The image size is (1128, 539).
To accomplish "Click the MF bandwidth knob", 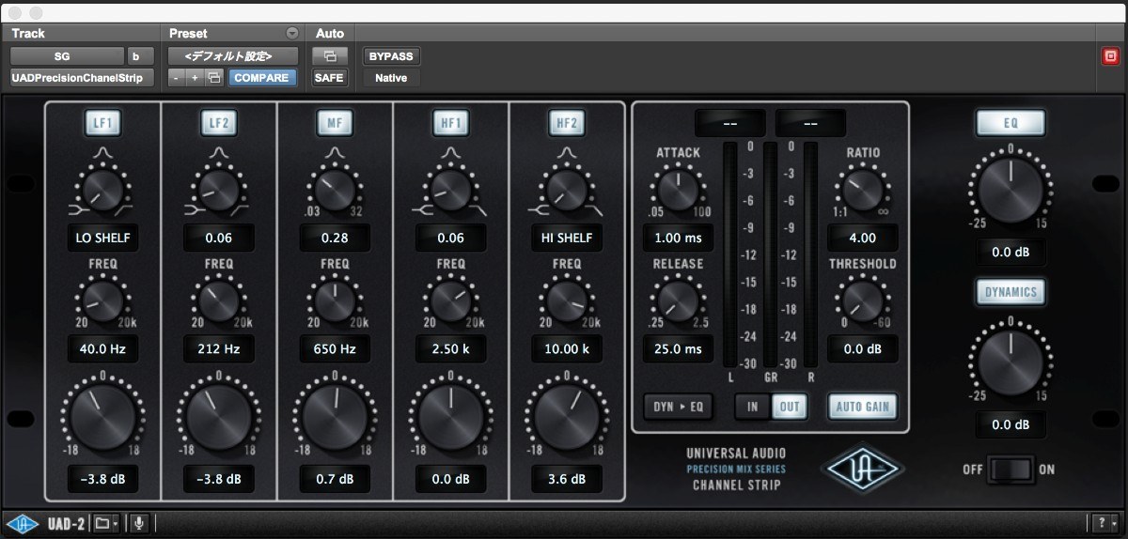I will (335, 189).
